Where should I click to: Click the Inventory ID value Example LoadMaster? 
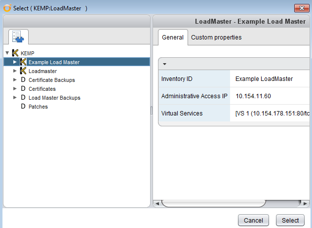(x=264, y=79)
